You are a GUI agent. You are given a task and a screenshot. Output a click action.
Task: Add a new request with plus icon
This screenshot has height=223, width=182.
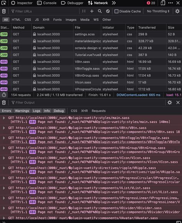point(92,11)
